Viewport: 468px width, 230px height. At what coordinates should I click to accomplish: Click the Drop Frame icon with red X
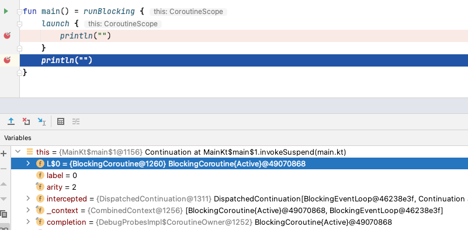(26, 121)
